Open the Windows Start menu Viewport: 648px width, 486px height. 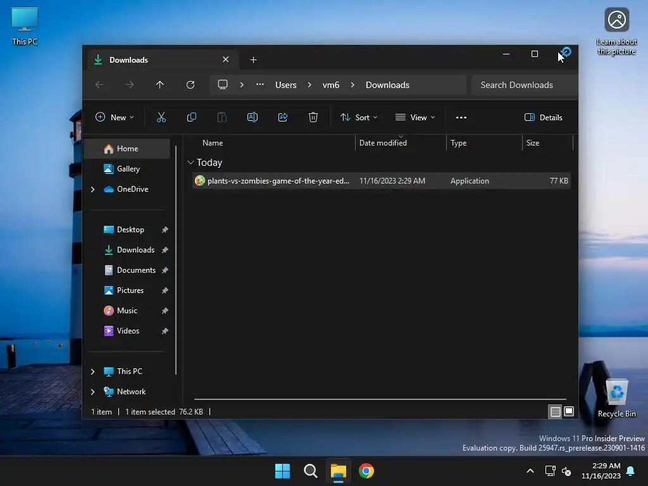(x=283, y=471)
